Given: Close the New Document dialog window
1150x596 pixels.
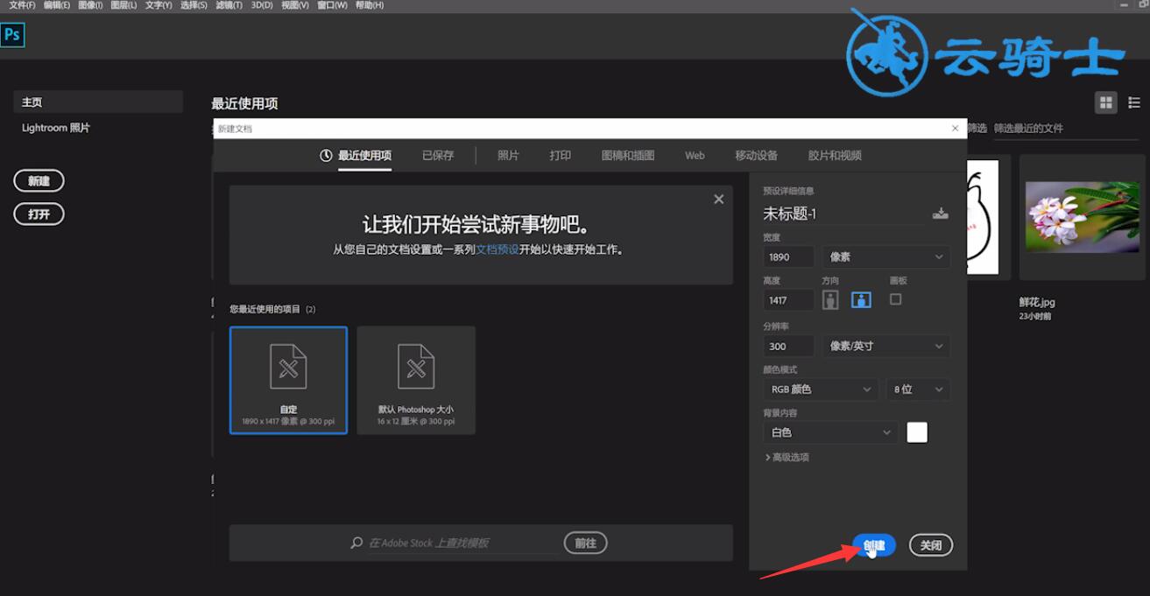Looking at the screenshot, I should click(x=956, y=128).
